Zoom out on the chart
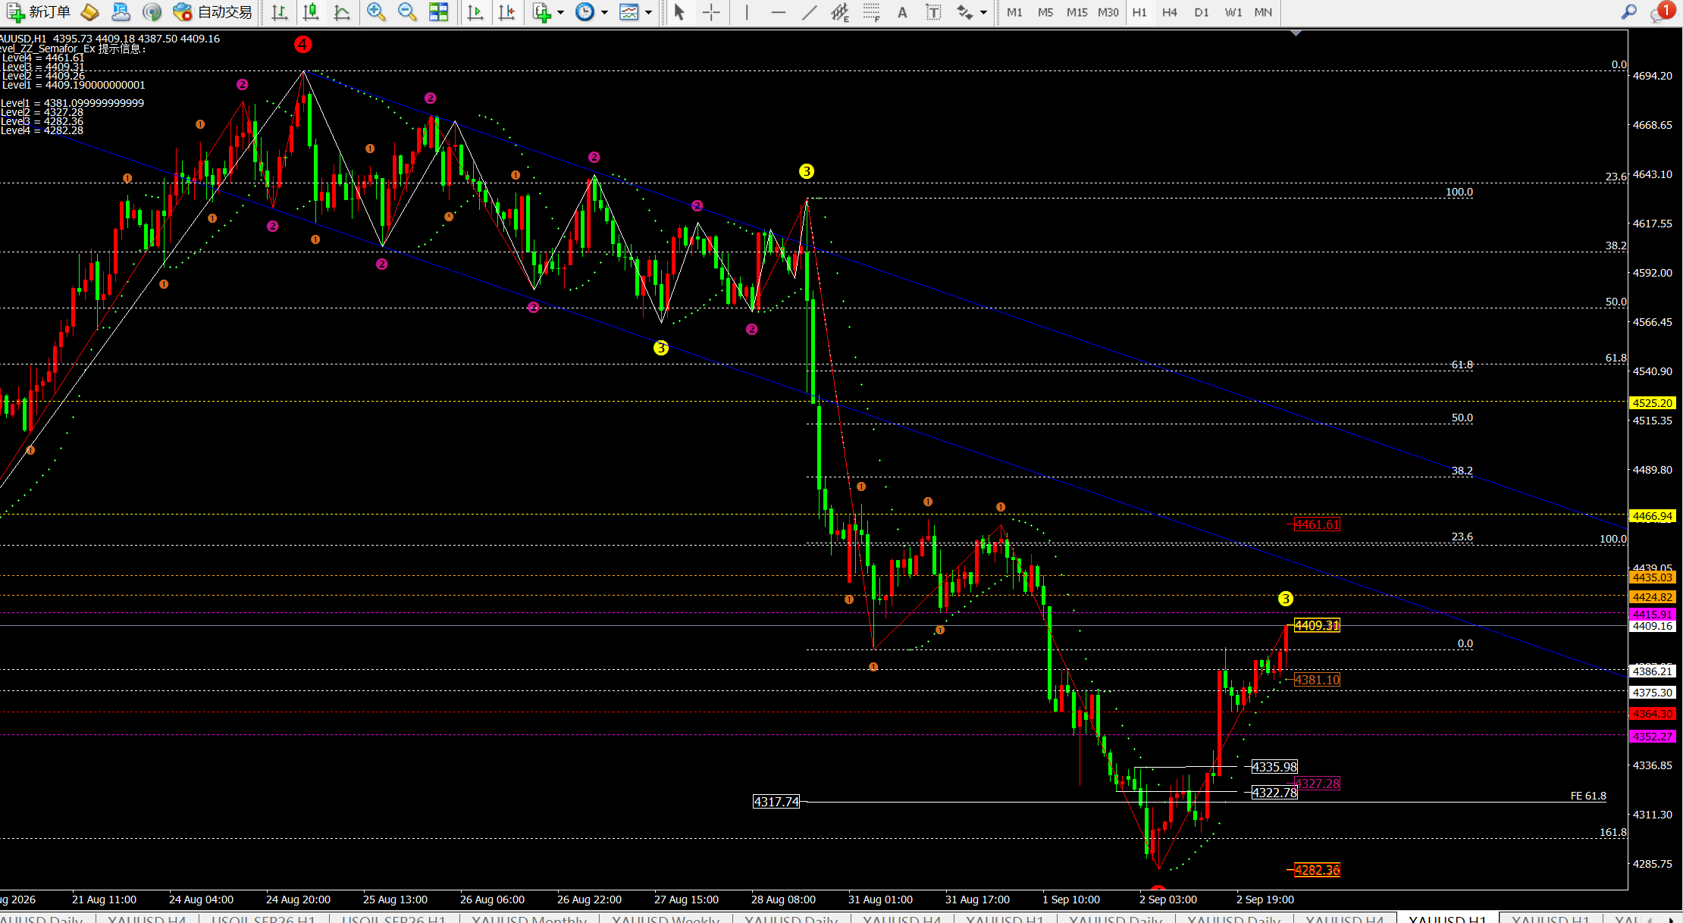Image resolution: width=1683 pixels, height=923 pixels. [407, 12]
